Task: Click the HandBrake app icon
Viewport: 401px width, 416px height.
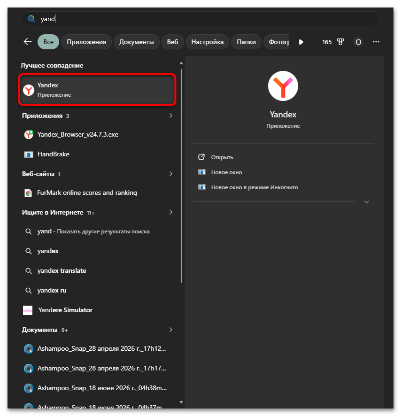Action: [x=28, y=154]
